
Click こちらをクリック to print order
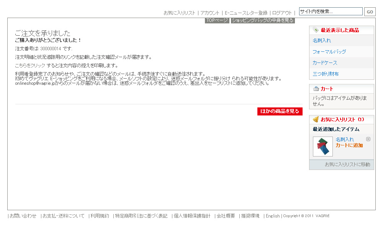30,65
